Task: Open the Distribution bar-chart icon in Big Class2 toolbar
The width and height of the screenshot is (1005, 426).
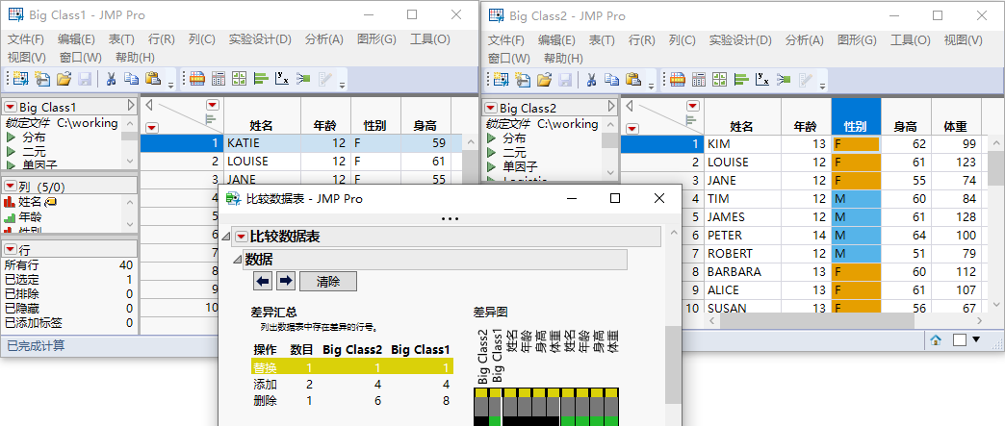Action: 741,79
